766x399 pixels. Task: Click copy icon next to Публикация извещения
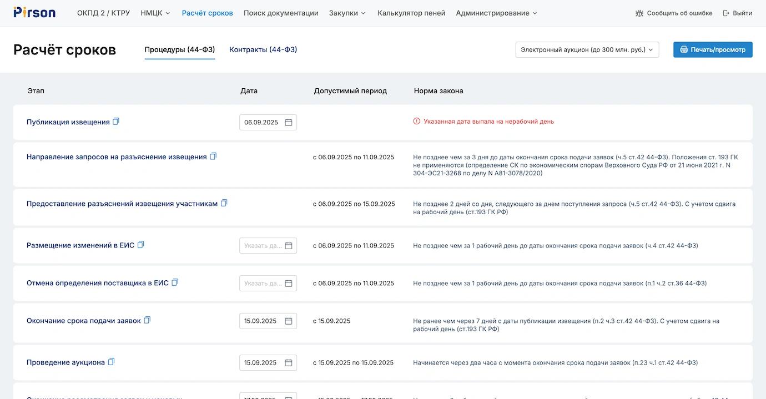point(116,122)
